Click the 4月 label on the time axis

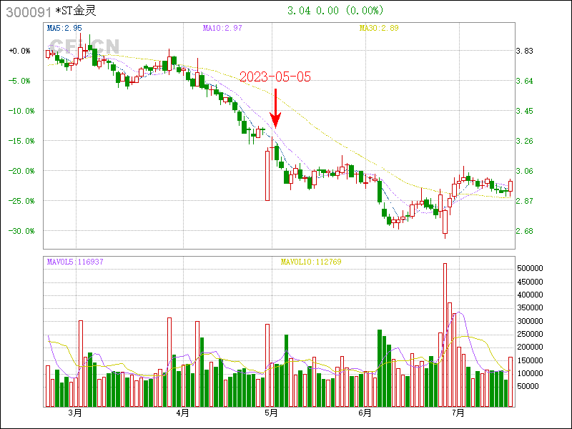tap(182, 413)
